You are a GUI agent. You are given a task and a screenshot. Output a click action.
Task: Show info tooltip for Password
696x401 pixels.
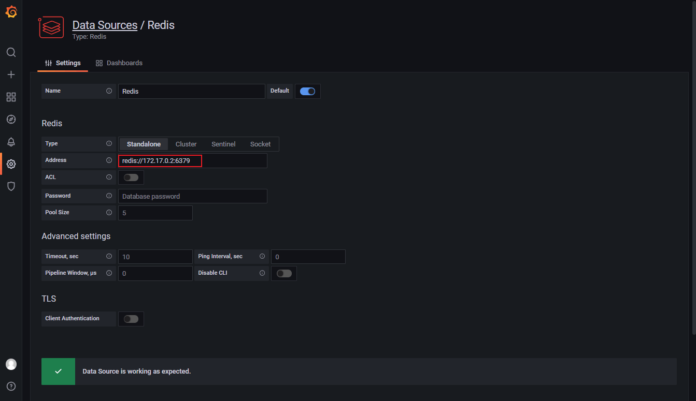click(x=109, y=196)
